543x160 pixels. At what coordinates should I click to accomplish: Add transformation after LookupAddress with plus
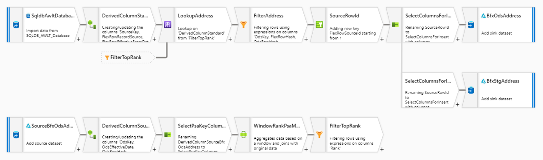coord(230,39)
